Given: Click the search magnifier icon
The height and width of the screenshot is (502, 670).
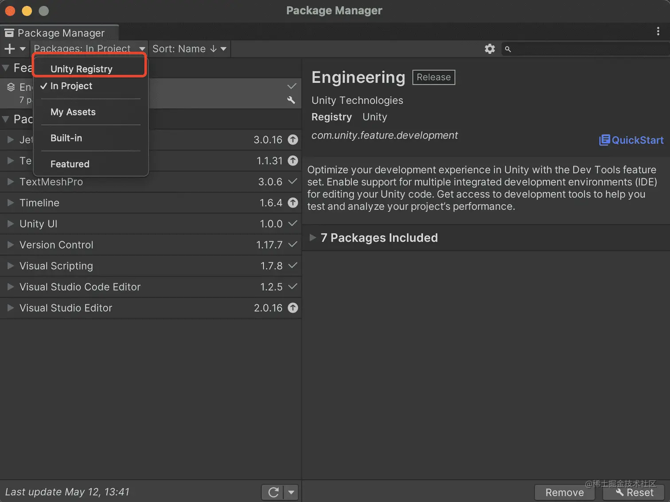Looking at the screenshot, I should pyautogui.click(x=508, y=49).
